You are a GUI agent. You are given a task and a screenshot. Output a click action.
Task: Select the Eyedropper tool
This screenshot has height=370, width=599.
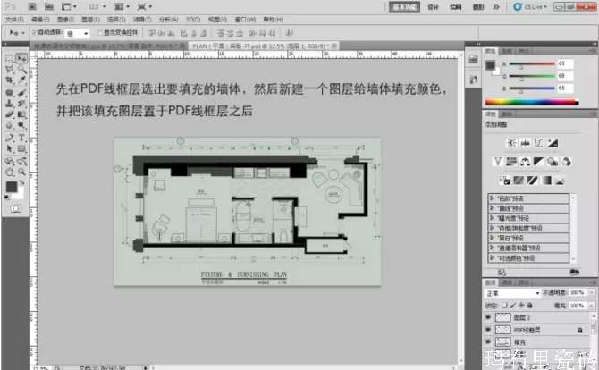[x=21, y=80]
